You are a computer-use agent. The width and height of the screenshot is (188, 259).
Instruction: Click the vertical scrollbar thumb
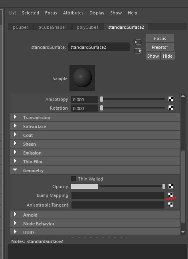(x=183, y=187)
